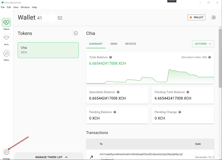Open the Settings gear icon
Screen dimensions: 222x160
(x=6, y=152)
